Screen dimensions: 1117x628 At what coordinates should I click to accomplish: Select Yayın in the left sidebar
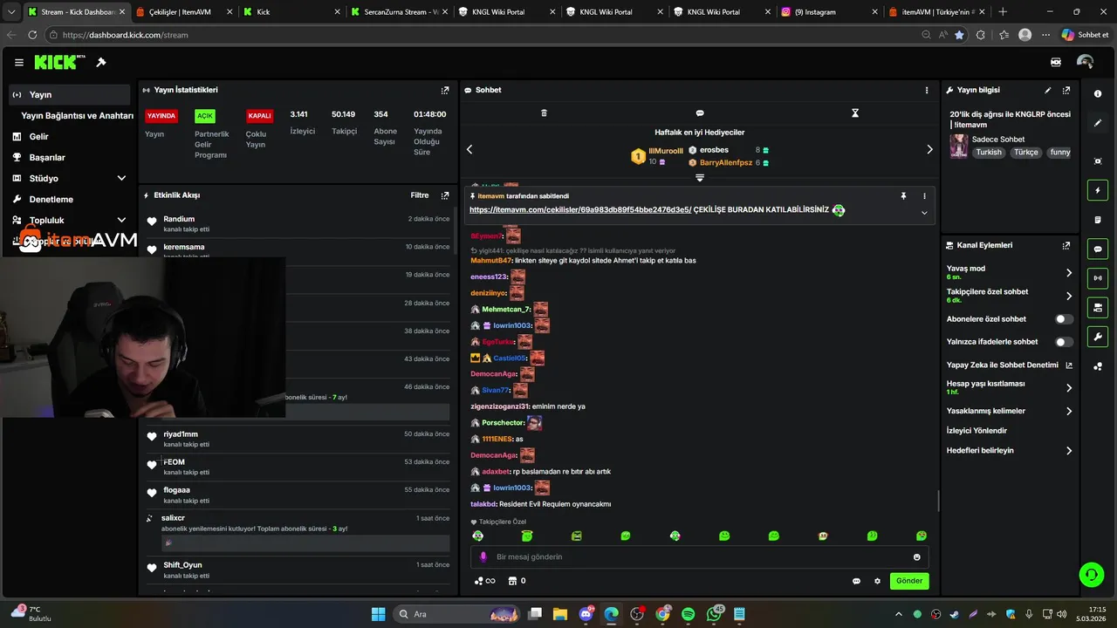tap(70, 94)
